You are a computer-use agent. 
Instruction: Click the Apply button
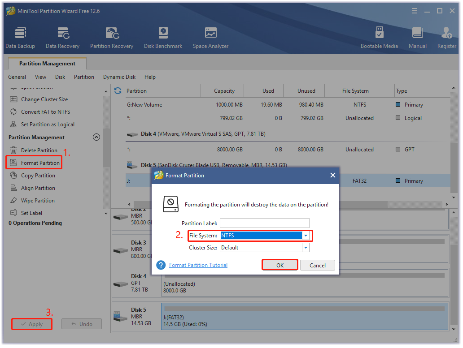[32, 324]
